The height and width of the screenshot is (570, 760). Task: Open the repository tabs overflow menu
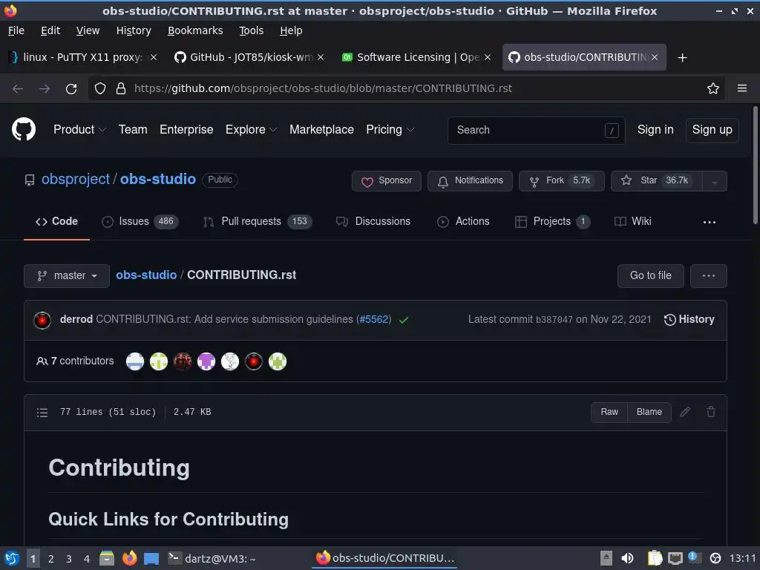(x=710, y=222)
